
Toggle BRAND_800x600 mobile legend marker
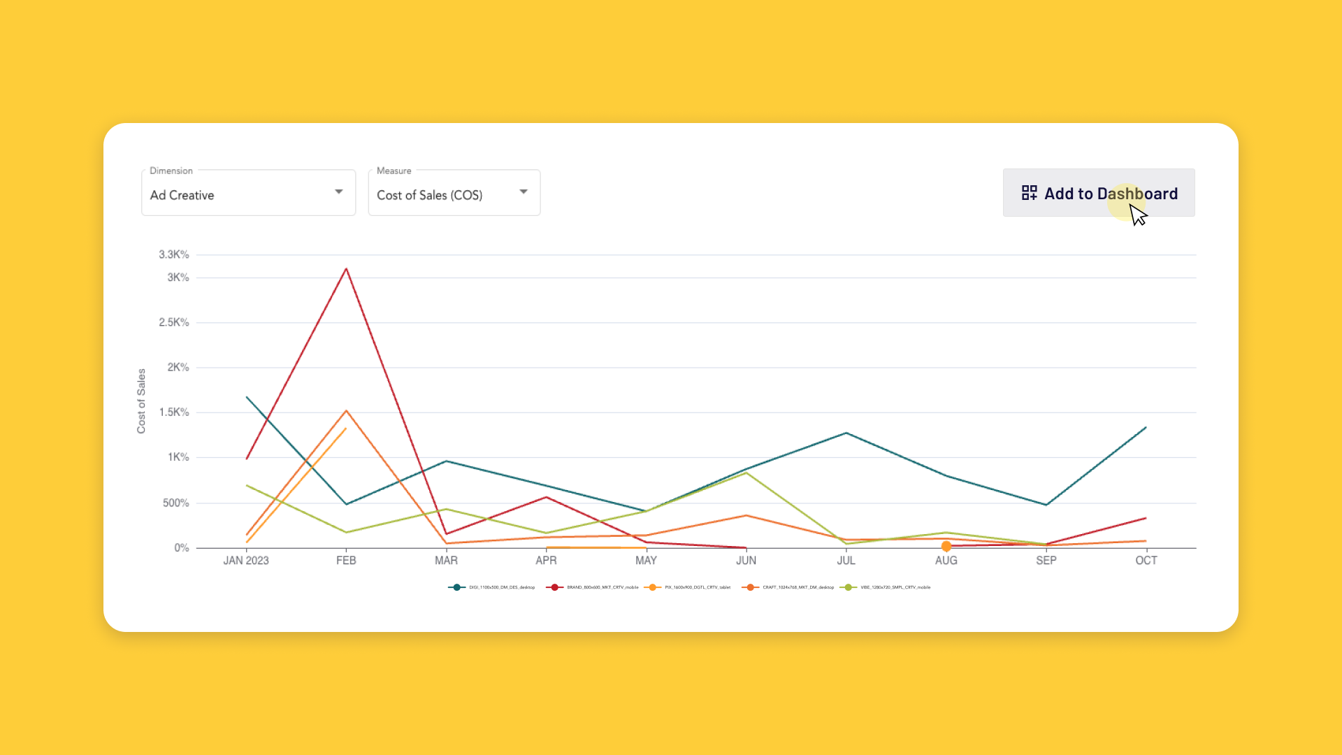point(555,587)
